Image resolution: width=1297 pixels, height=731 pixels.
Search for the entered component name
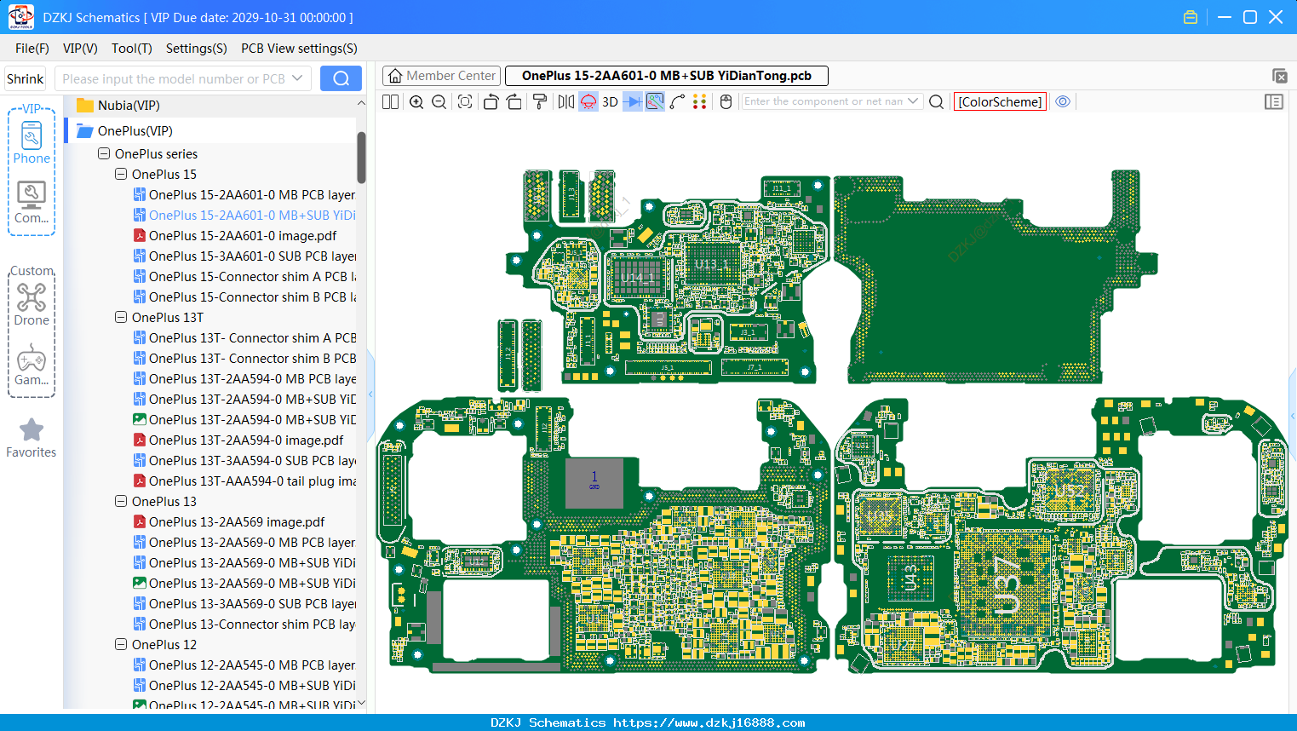937,101
